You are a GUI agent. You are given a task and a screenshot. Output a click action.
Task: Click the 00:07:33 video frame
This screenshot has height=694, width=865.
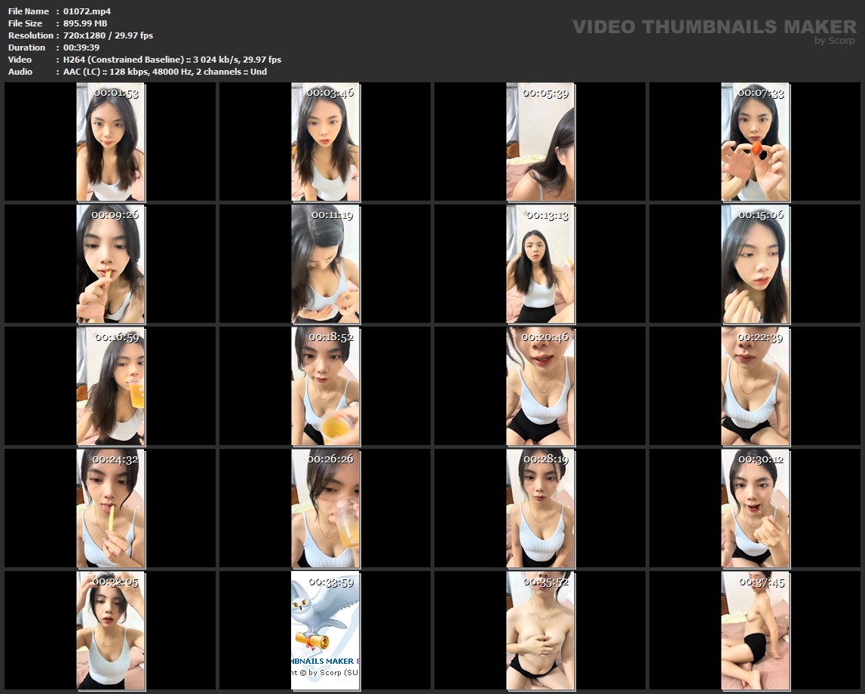(755, 143)
